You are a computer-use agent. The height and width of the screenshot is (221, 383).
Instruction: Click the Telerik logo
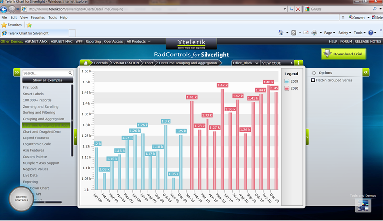click(192, 43)
